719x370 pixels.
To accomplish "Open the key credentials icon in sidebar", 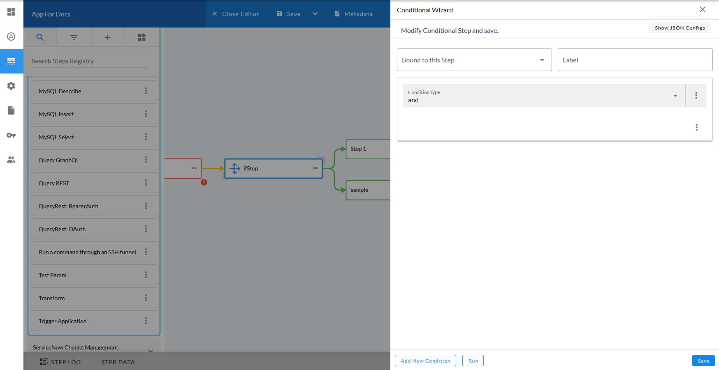I will pos(11,135).
